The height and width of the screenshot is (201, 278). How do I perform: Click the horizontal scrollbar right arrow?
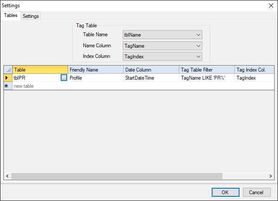[x=271, y=176]
